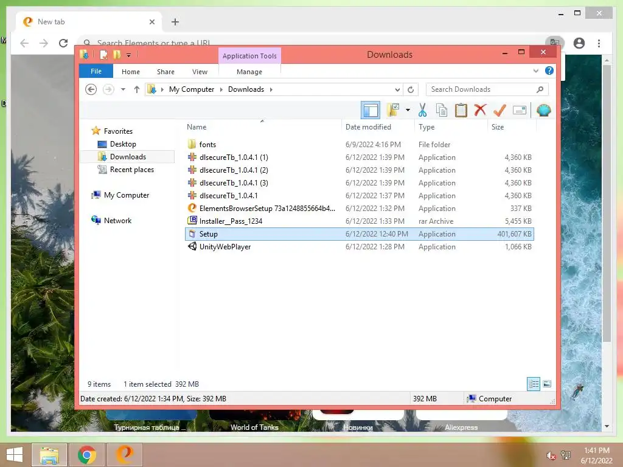Click the Paste clipboard icon
623x467 pixels.
click(461, 110)
